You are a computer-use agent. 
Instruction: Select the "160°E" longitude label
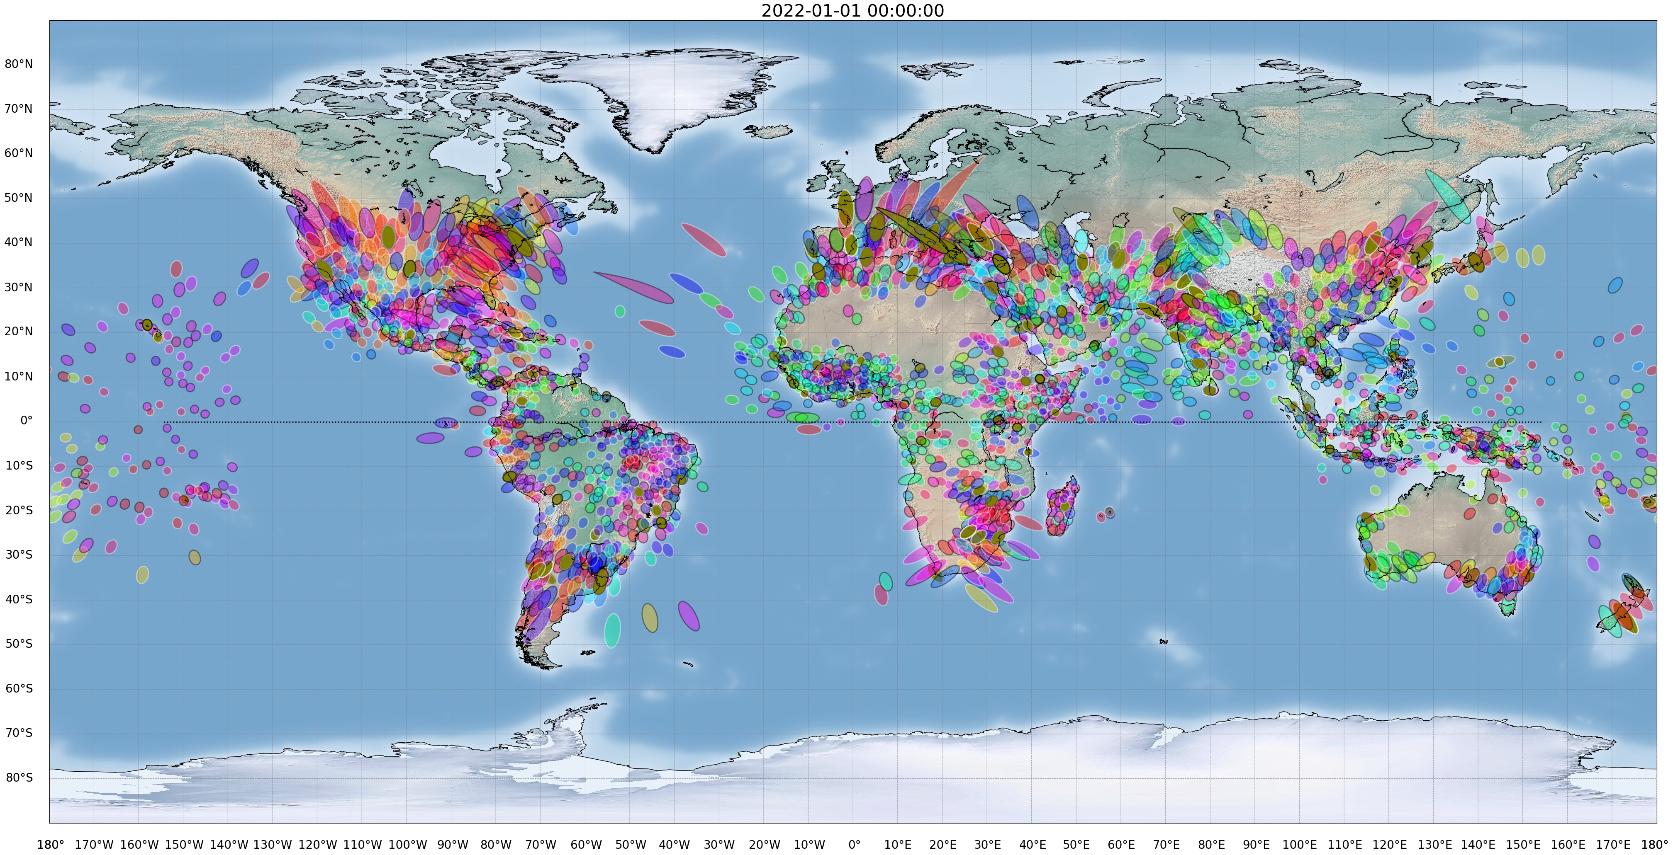[x=1568, y=845]
